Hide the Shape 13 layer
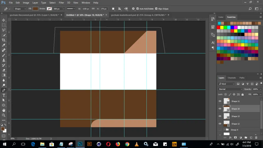263x148 pixels. click(x=220, y=116)
